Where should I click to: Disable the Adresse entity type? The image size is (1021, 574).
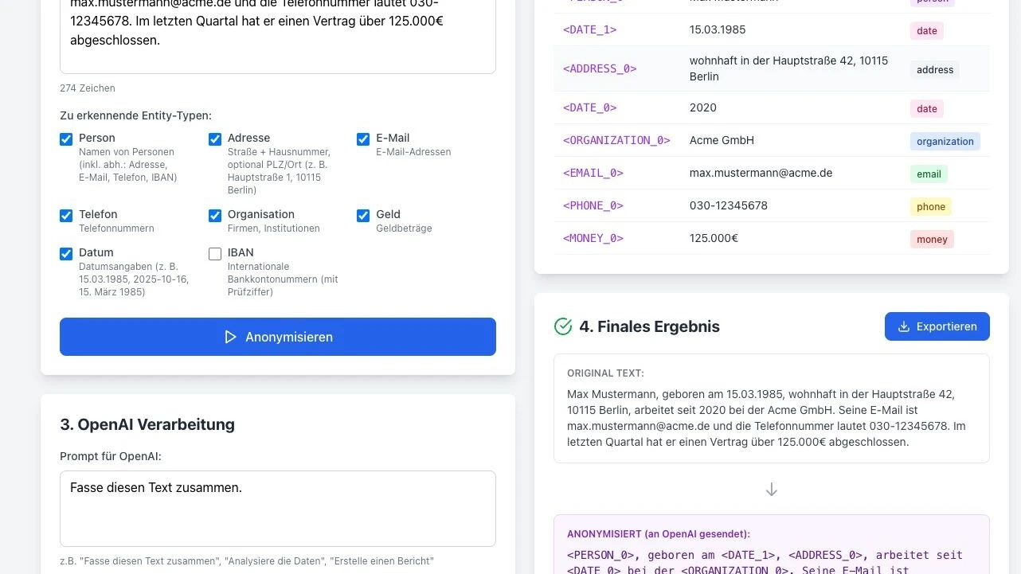pyautogui.click(x=215, y=139)
